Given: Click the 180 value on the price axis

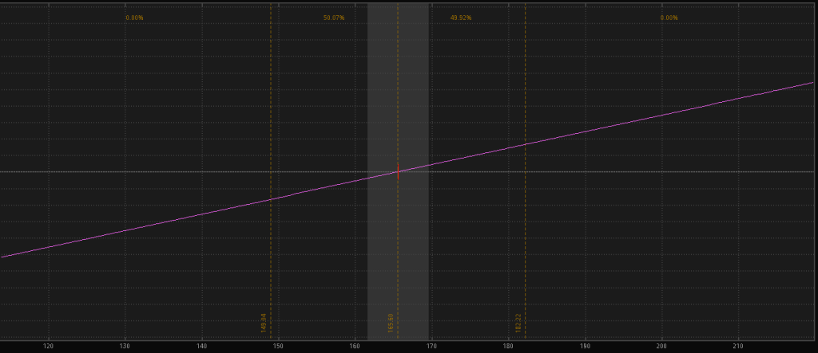Looking at the screenshot, I should tap(508, 347).
